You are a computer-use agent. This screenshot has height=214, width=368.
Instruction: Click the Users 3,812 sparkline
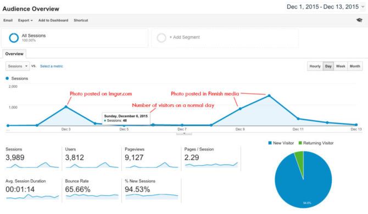point(92,165)
